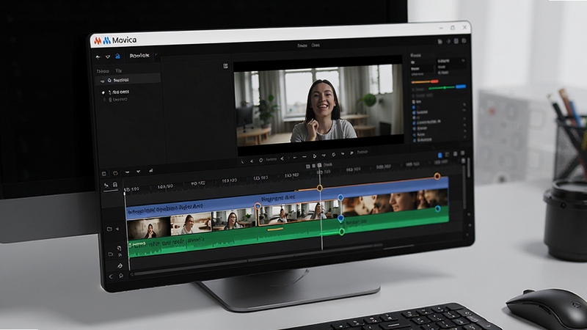Viewport: 587px width, 330px height.
Task: Click first icon in top-right header group
Action: pyautogui.click(x=440, y=41)
